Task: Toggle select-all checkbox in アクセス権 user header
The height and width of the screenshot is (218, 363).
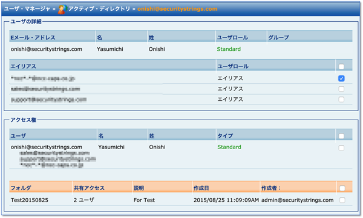Action: pyautogui.click(x=341, y=136)
